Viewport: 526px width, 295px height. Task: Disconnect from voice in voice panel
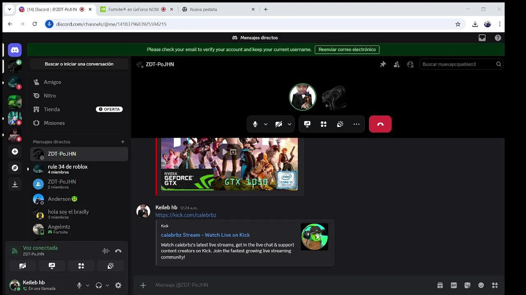point(118,251)
